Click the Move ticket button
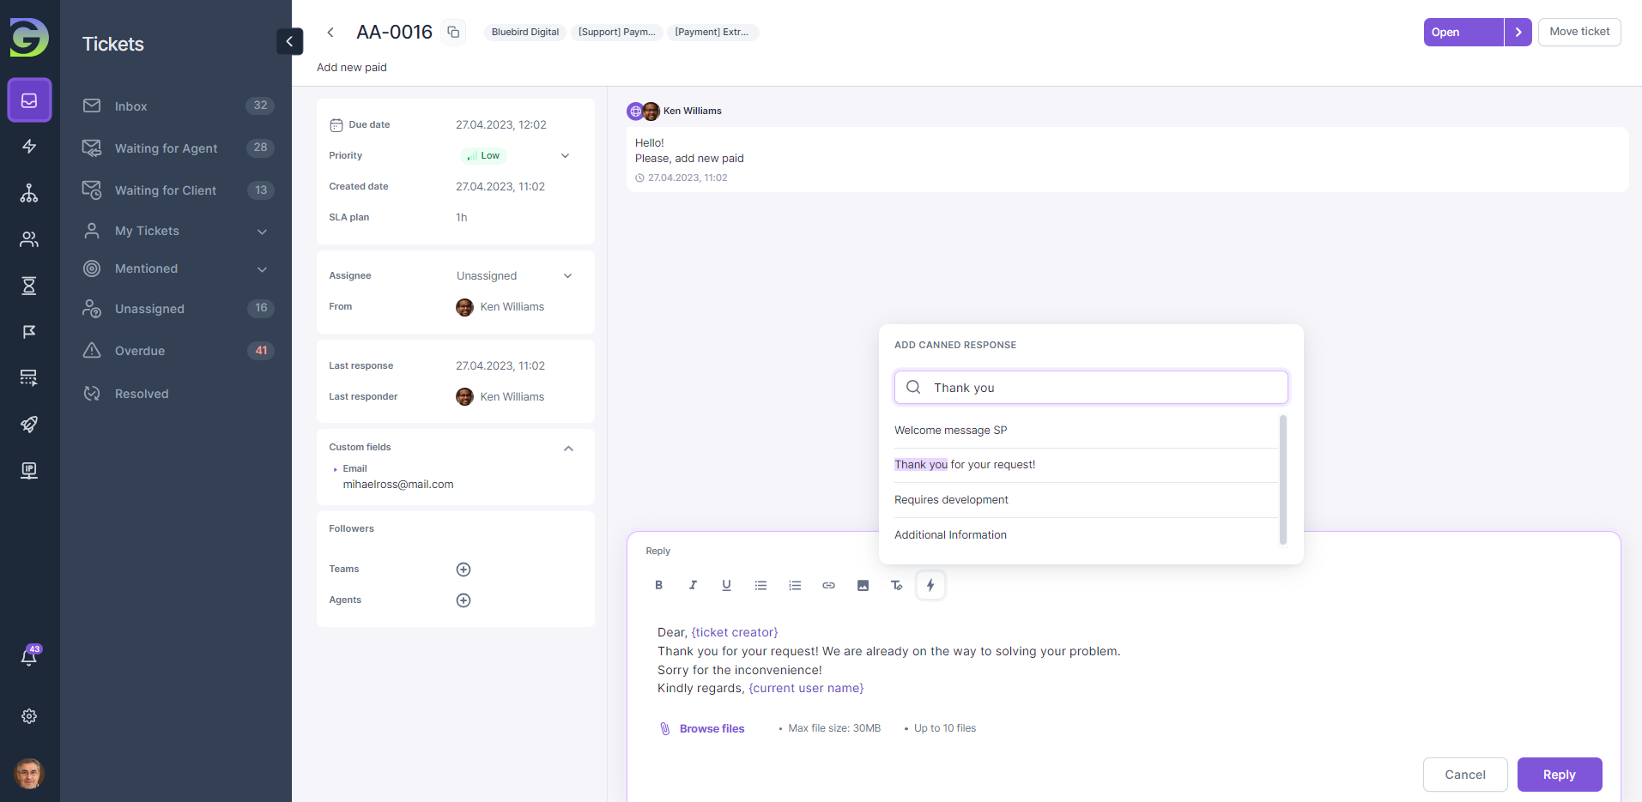 click(1578, 32)
